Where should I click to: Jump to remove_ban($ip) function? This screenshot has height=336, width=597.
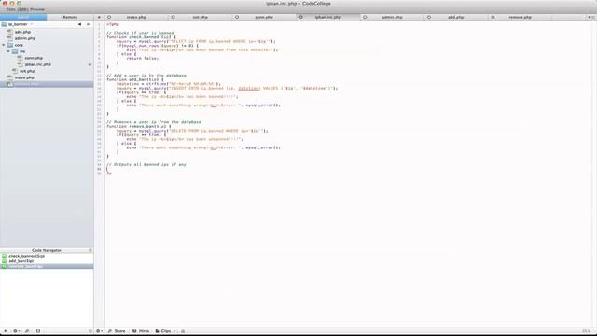coord(47,266)
